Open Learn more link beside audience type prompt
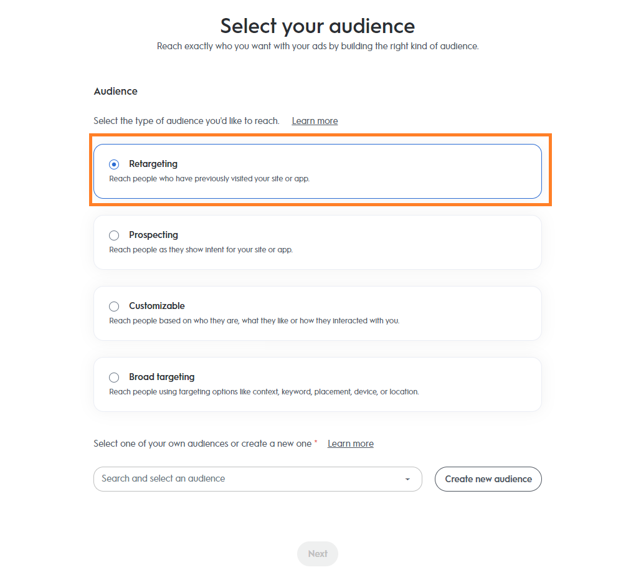 315,121
